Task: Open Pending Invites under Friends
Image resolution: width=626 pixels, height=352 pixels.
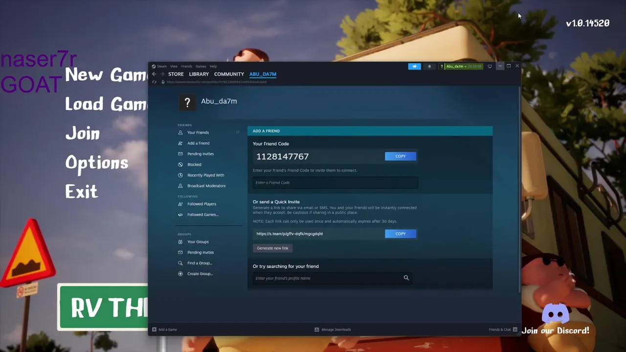Action: point(201,154)
